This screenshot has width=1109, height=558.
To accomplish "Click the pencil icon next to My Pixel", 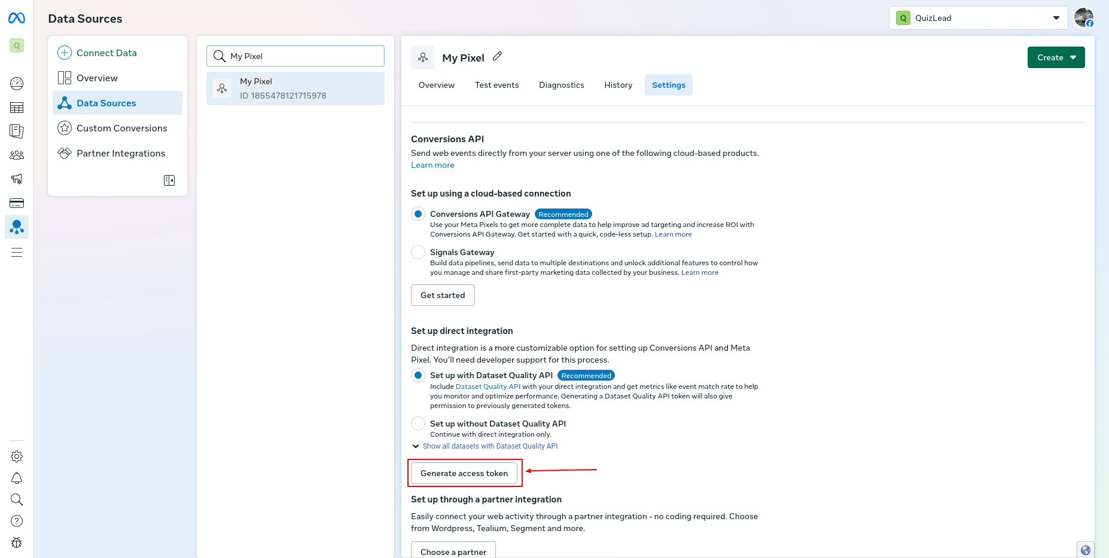I will (497, 57).
